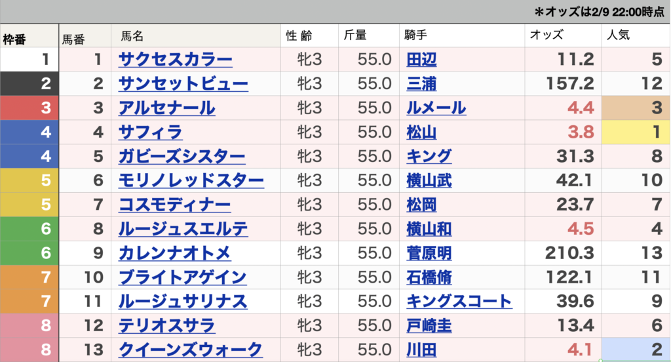Viewport: 671px width, 362px height.
Task: Open jockey キングスコート page
Action: 459,301
